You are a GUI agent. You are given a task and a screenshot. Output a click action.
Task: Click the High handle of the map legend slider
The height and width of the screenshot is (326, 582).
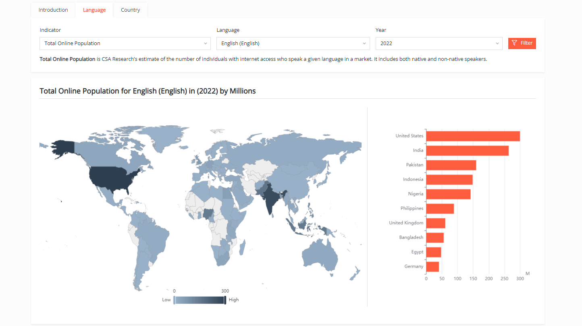pyautogui.click(x=225, y=300)
